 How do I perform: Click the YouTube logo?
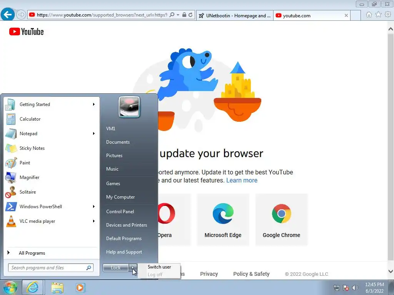pyautogui.click(x=27, y=31)
